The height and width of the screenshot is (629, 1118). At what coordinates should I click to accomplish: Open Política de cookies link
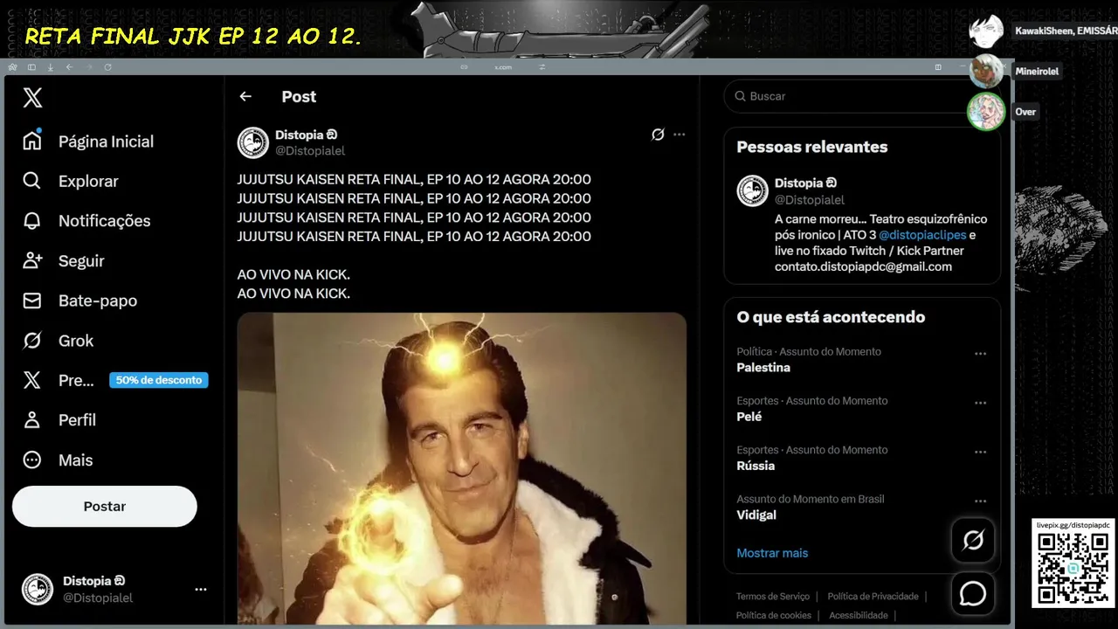pos(774,616)
